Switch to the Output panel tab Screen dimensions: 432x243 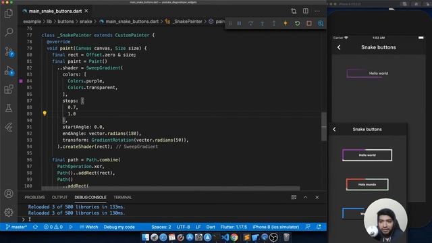click(x=59, y=197)
